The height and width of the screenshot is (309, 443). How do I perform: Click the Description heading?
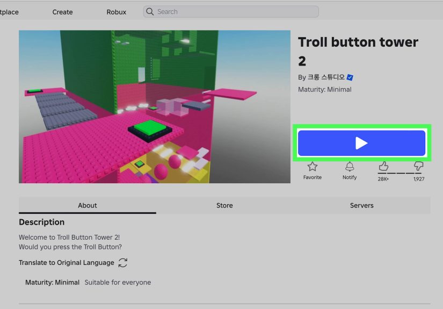point(41,222)
